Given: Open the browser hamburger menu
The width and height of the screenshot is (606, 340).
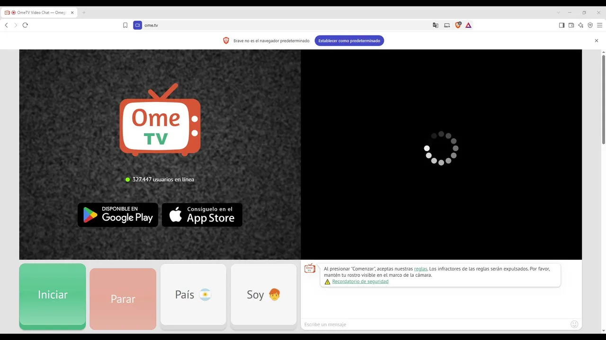Looking at the screenshot, I should tap(599, 25).
